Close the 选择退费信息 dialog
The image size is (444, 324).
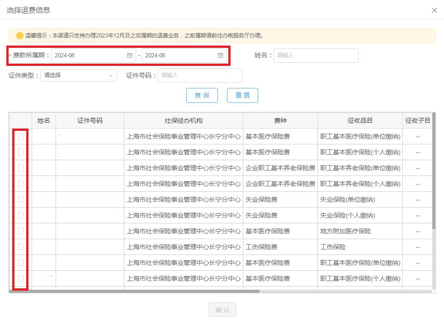(x=434, y=10)
